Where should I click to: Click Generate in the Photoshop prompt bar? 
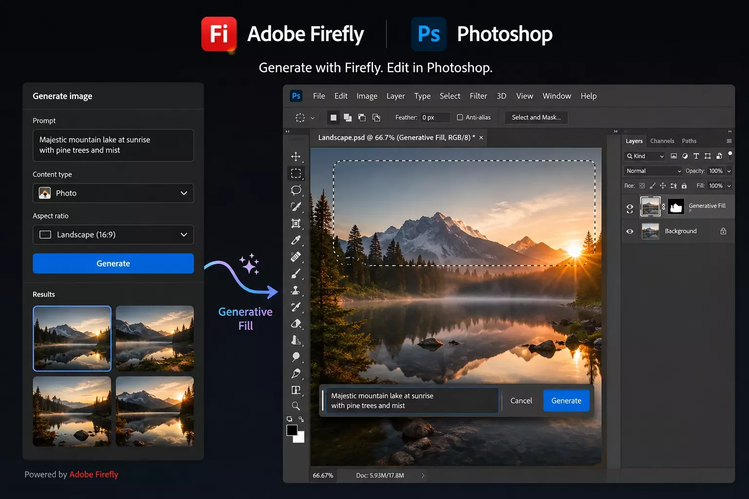pos(566,401)
